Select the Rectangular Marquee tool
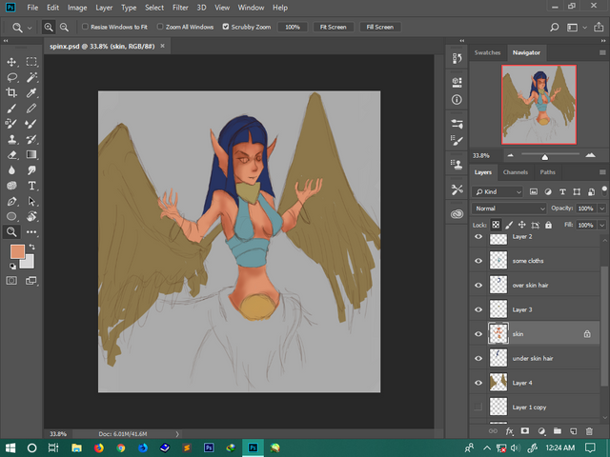This screenshot has width=610, height=457. pos(31,62)
